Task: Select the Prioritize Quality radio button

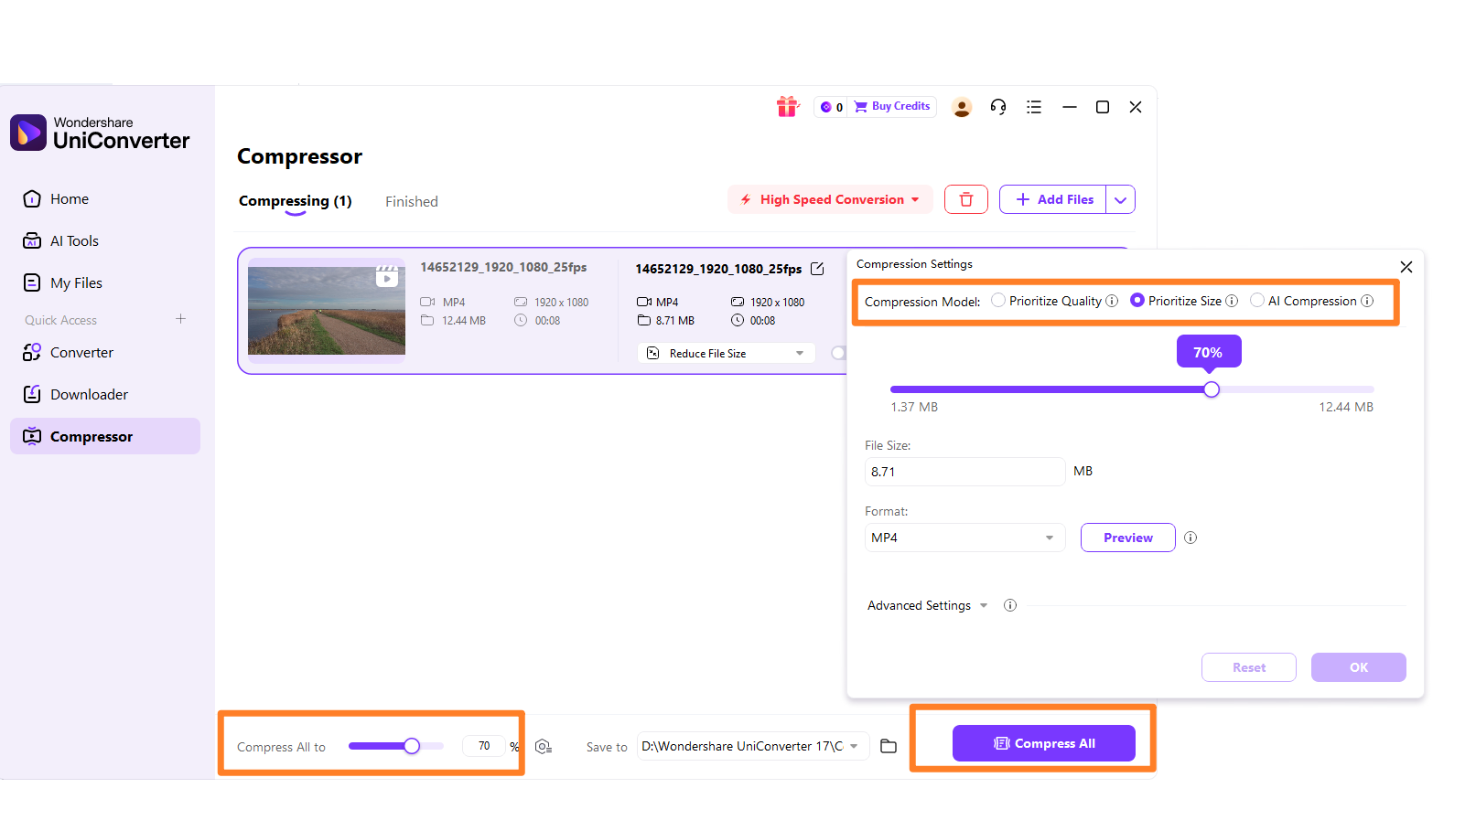Action: tap(998, 300)
